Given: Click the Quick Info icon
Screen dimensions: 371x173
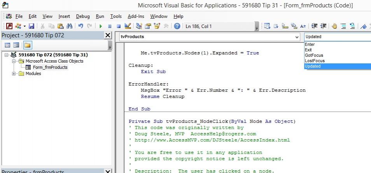Looking at the screenshot, I should tap(285, 26).
